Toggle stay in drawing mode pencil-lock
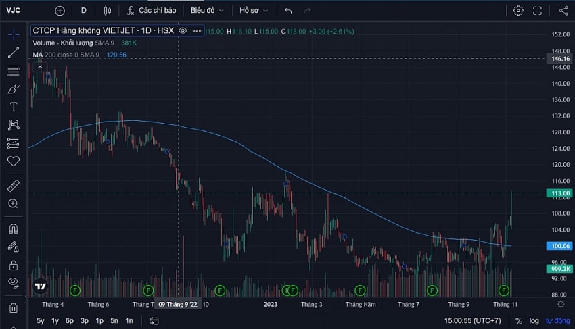 pos(14,247)
